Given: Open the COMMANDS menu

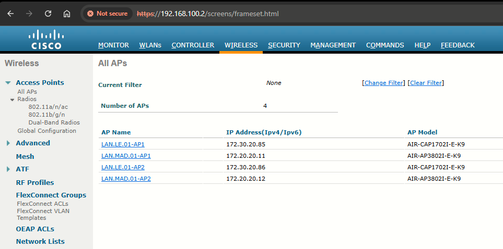Looking at the screenshot, I should [385, 45].
